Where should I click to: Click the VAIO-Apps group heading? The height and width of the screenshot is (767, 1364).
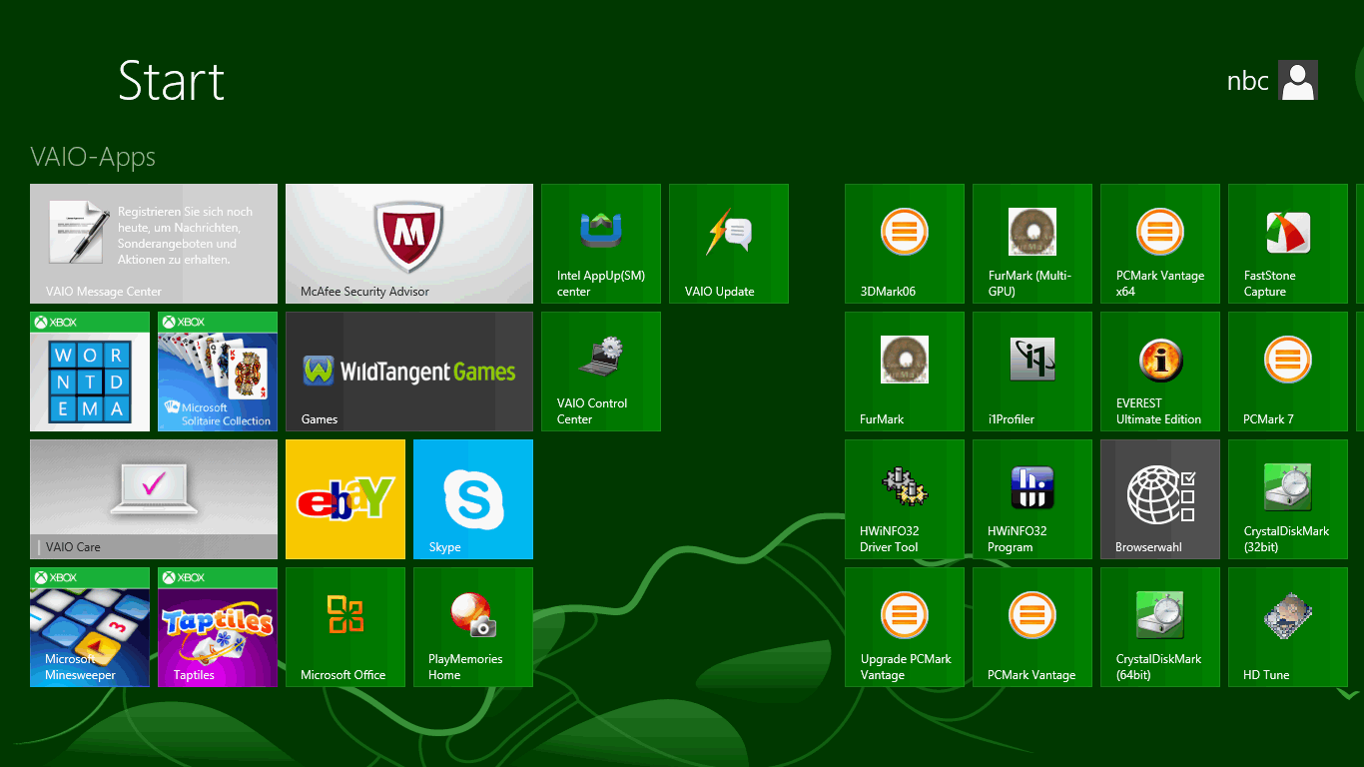tap(93, 157)
